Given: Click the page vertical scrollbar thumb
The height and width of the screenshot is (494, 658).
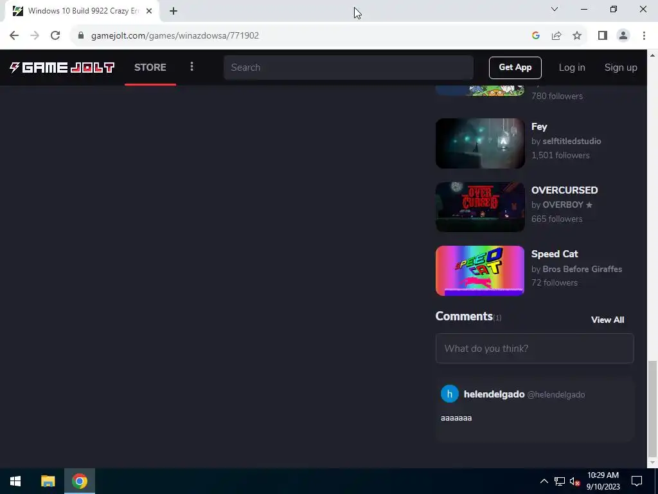Looking at the screenshot, I should click(652, 408).
